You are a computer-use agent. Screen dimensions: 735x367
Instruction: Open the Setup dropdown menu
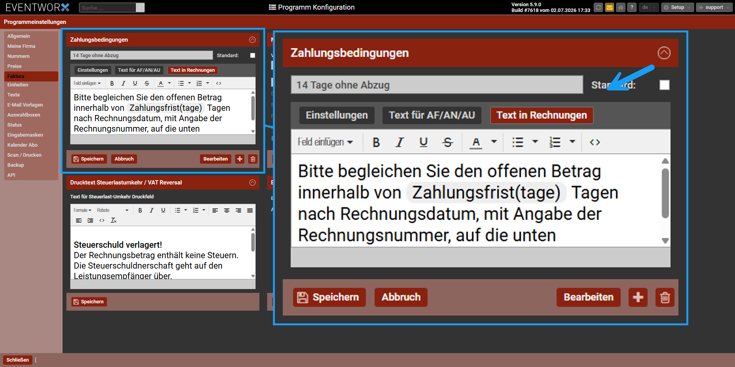coord(677,7)
